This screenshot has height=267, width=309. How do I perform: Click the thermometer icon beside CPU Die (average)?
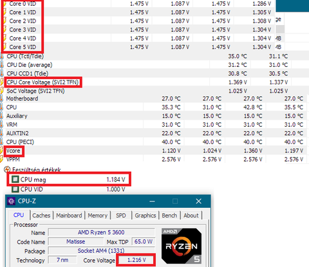2,65
